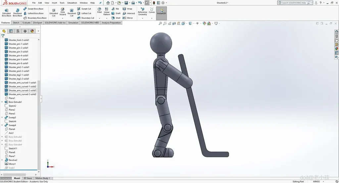The width and height of the screenshot is (339, 183).
Task: Select the Fillet feature tool
Action: click(x=99, y=10)
